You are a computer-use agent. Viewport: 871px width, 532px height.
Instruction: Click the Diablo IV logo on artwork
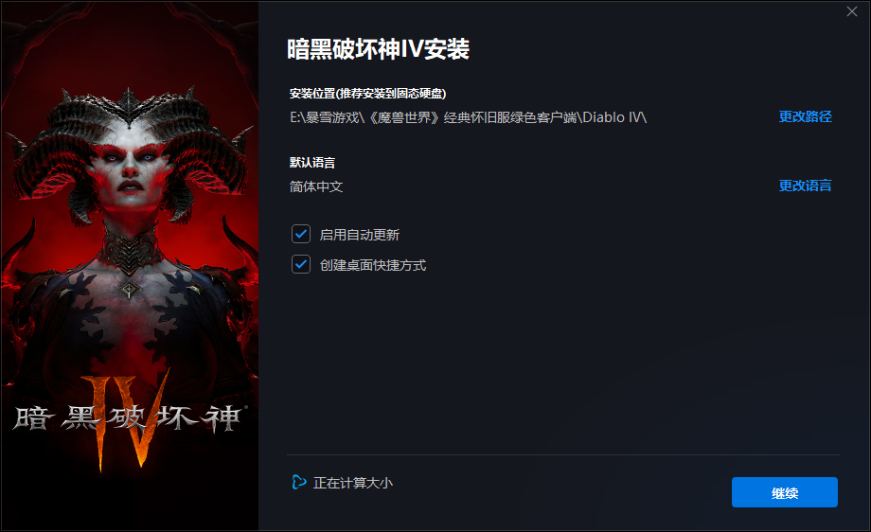coord(130,420)
